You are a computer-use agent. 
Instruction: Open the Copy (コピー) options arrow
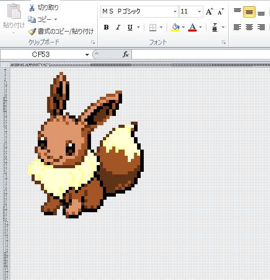pos(55,19)
